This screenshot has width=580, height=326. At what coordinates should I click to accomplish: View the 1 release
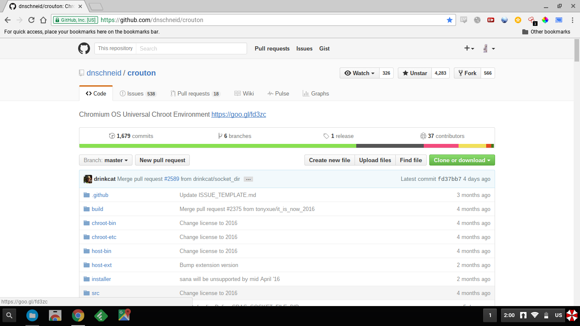(x=338, y=136)
